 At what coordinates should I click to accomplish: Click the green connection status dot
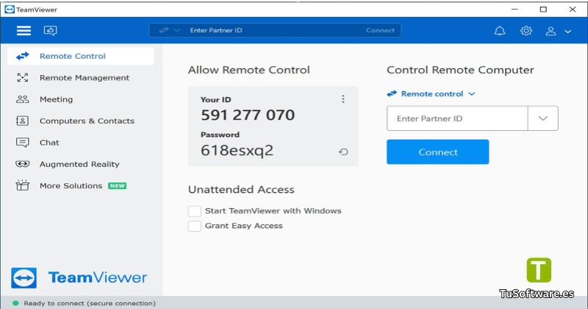pos(15,303)
